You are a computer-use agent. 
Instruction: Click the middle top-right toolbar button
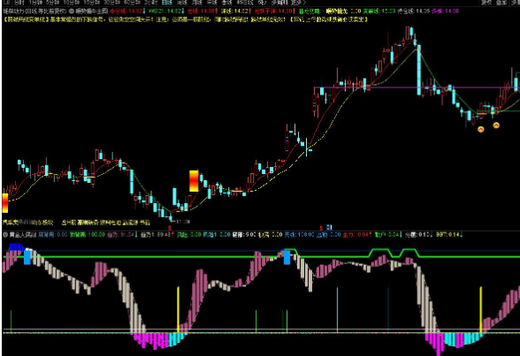pos(501,3)
